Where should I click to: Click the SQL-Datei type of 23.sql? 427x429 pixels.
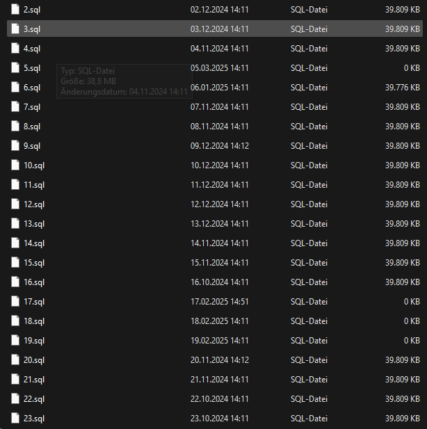click(x=309, y=419)
